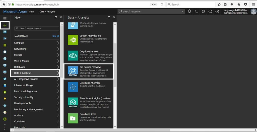Viewport: 257px width, 132px height.
Task: Click the Search the marketplace field
Action: (x=37, y=28)
